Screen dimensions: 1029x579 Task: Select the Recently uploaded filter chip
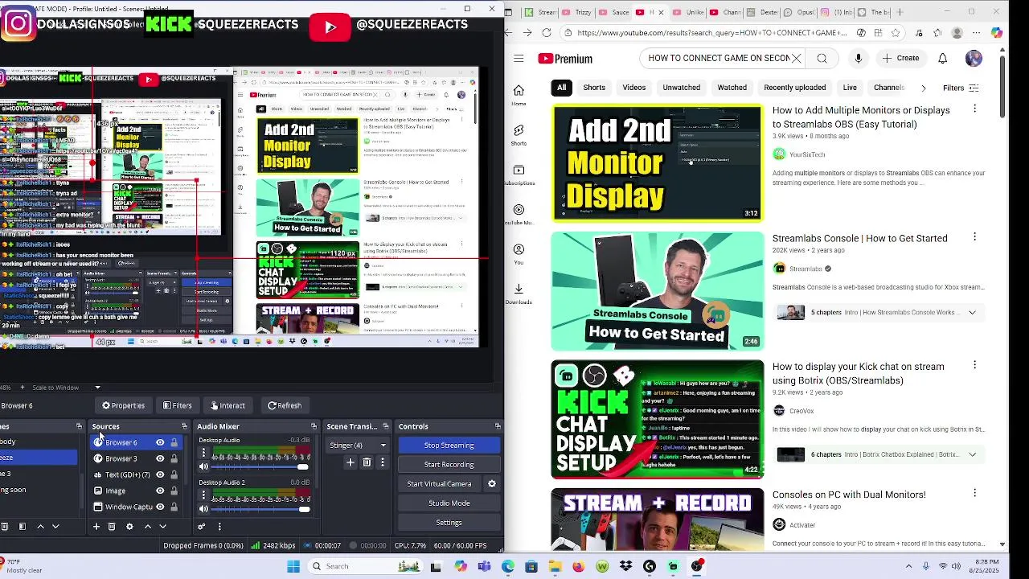coord(794,88)
